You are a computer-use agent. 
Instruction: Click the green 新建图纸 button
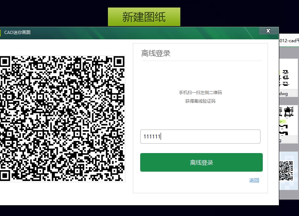(144, 17)
